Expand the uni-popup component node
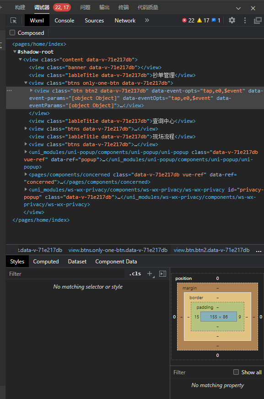 pyautogui.click(x=26, y=152)
